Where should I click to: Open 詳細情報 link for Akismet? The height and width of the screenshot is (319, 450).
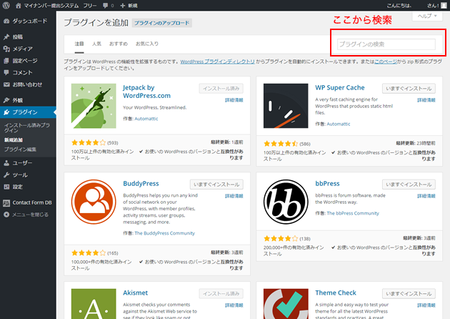(234, 305)
